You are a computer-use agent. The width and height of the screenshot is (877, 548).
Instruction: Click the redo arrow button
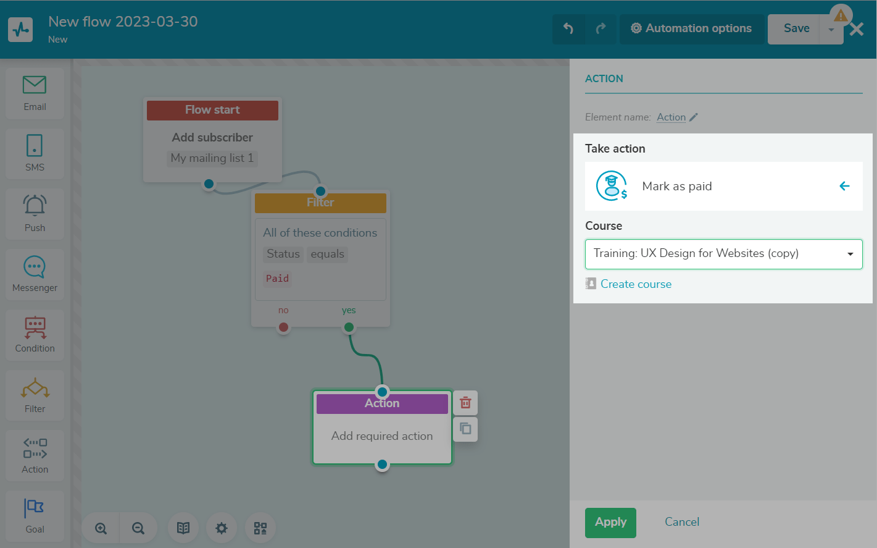pyautogui.click(x=601, y=28)
